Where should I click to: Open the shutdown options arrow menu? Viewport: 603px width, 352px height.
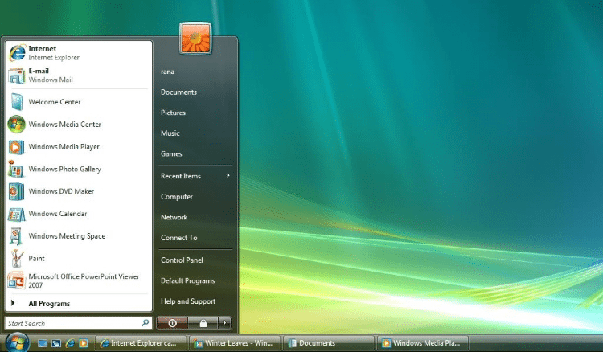(x=225, y=322)
